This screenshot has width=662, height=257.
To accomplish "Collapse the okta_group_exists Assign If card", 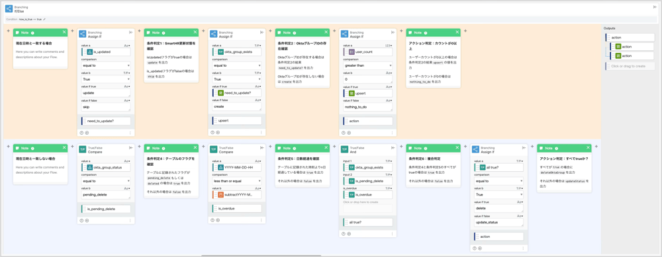I will [262, 32].
